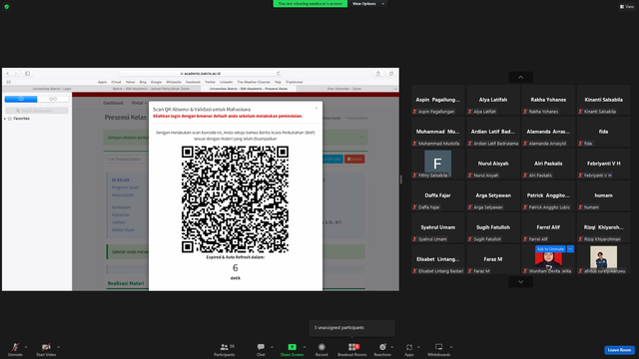Click the red Selesai button

pyautogui.click(x=354, y=160)
